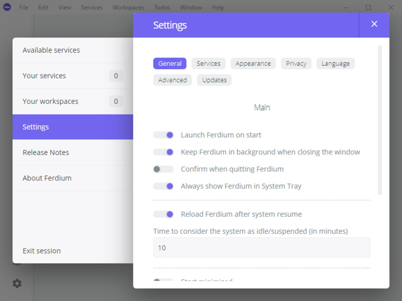This screenshot has height=301, width=402.
Task: Click the settings panel vertical scrollbar
Action: coord(380,120)
